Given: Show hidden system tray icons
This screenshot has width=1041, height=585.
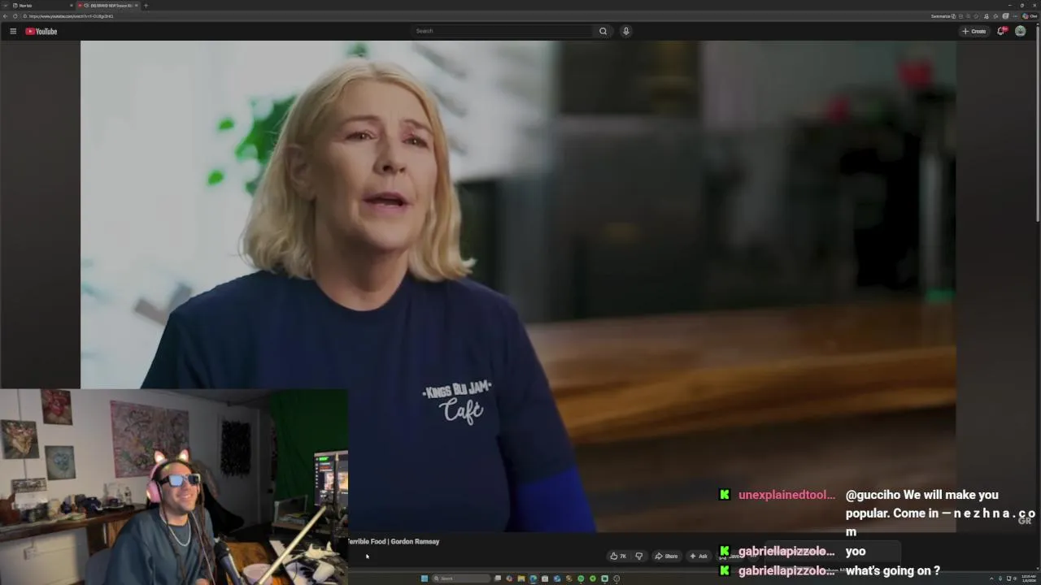Looking at the screenshot, I should pyautogui.click(x=991, y=578).
